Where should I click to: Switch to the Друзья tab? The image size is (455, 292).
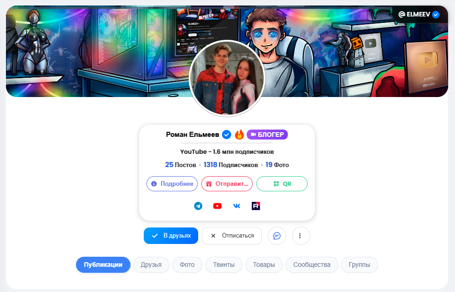click(151, 265)
